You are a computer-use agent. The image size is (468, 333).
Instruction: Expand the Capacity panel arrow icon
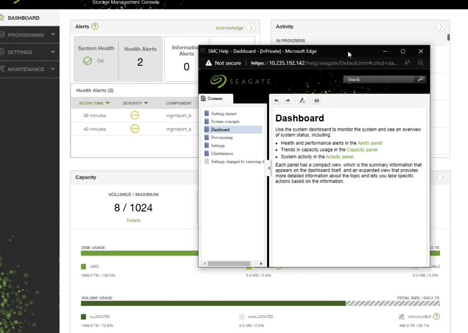coord(442,177)
